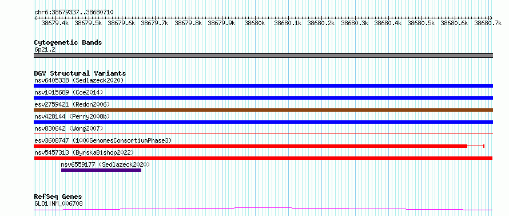Open the nsv830642 (Wong2007) label
The width and height of the screenshot is (509, 216).
[69, 128]
